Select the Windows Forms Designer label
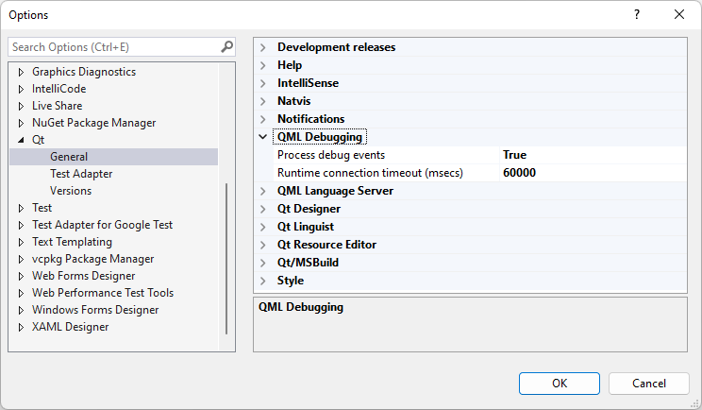 (x=95, y=310)
